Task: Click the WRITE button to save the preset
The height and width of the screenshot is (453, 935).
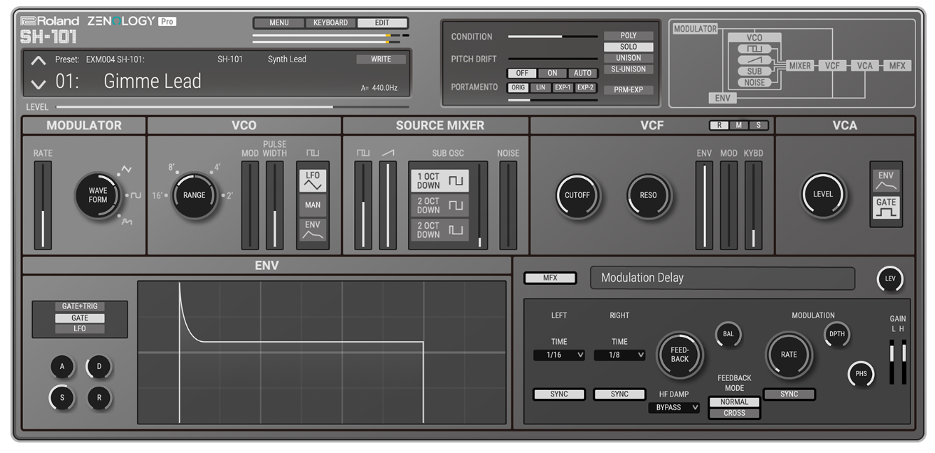Action: click(381, 59)
